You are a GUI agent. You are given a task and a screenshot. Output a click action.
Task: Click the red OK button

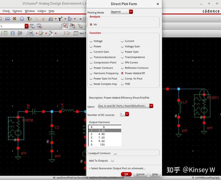pyautogui.click(x=126, y=174)
